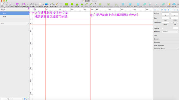Click the Y position input field

pos(175,14)
